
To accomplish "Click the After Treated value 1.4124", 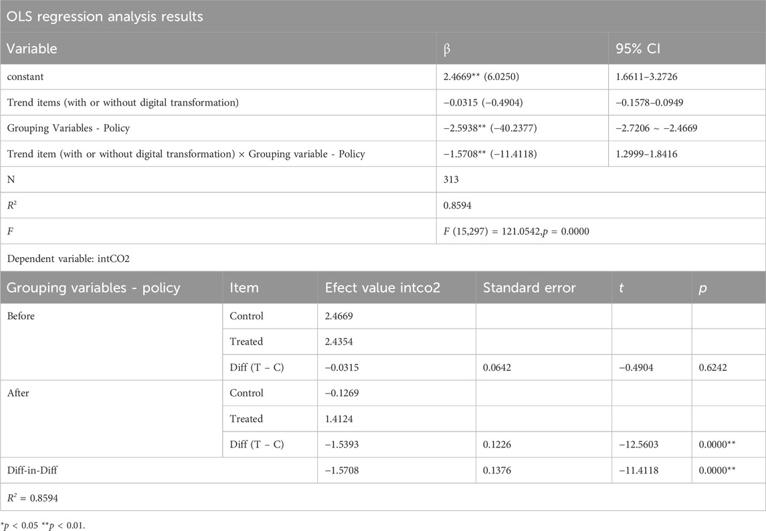I will point(339,418).
